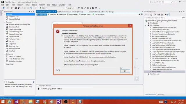Click the Script Task icon
The image size is (186, 104).
7,44
